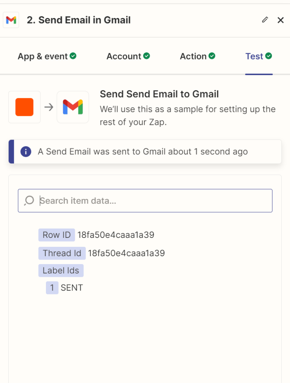The height and width of the screenshot is (383, 290).
Task: Click the SENT label value
Action: click(72, 288)
